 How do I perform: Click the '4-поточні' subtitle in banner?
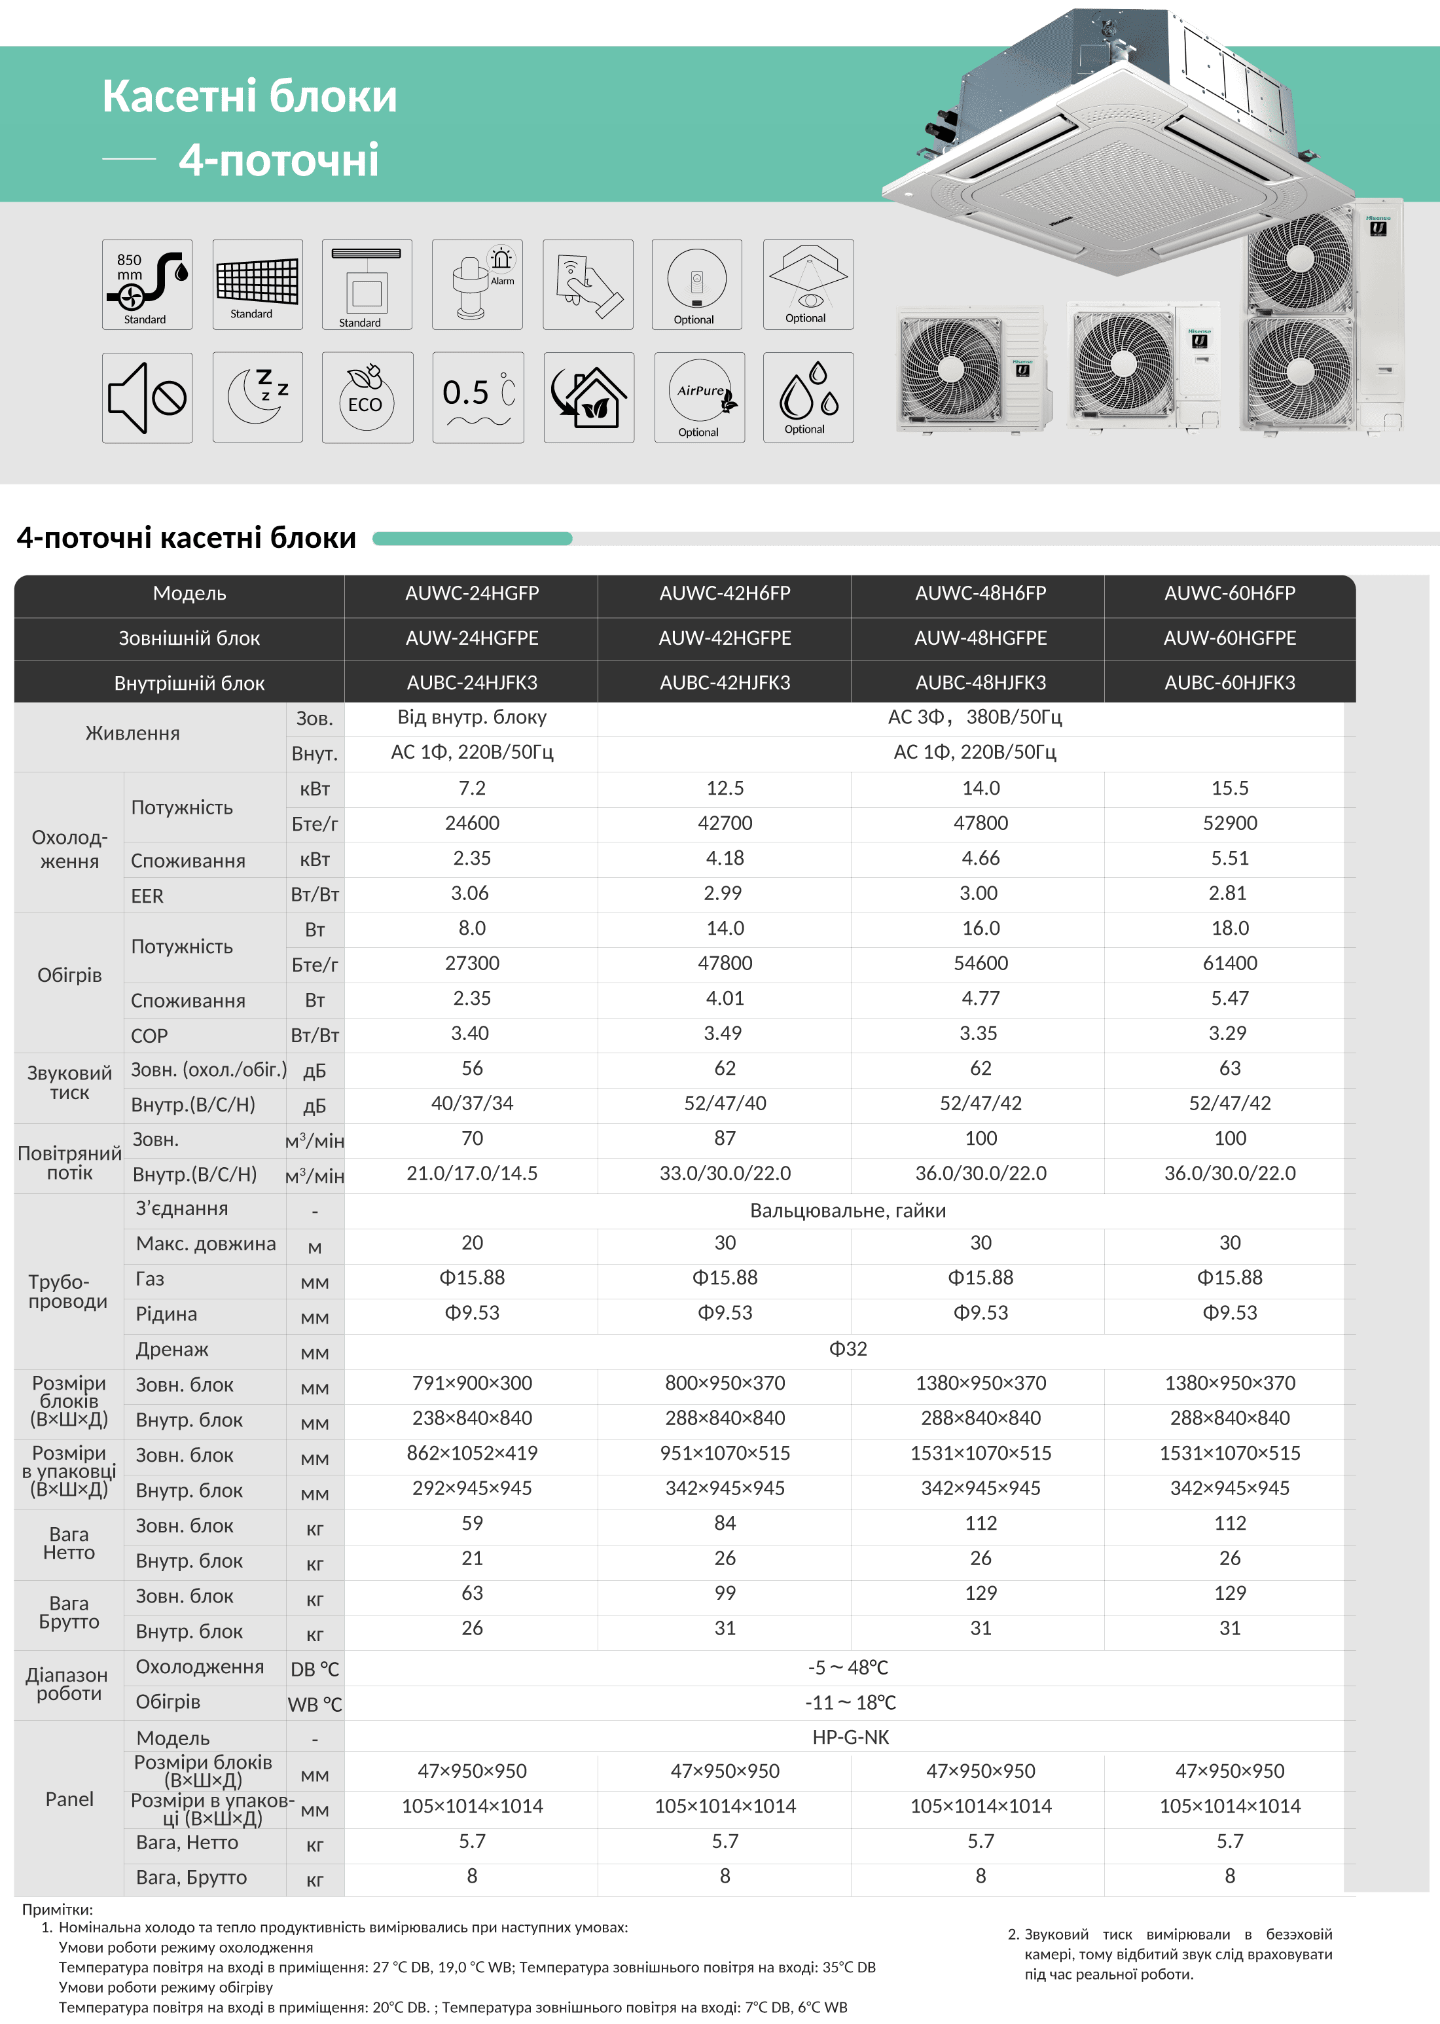278,160
